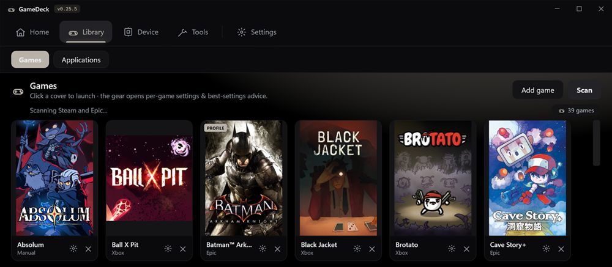The image size is (612, 267).
Task: Launch Black Jacket from its cover
Action: (x=338, y=178)
